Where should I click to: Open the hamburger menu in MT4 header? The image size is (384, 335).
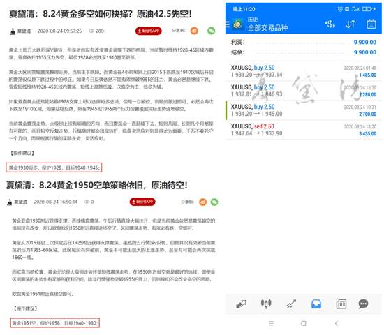tap(228, 24)
